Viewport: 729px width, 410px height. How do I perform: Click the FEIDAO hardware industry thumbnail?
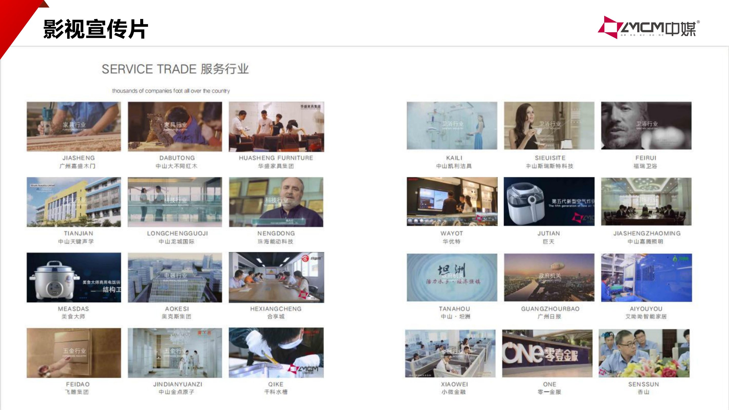[x=74, y=353]
